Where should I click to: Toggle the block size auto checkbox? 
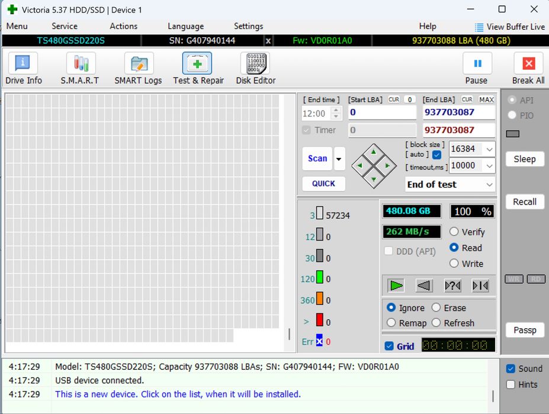pos(436,154)
